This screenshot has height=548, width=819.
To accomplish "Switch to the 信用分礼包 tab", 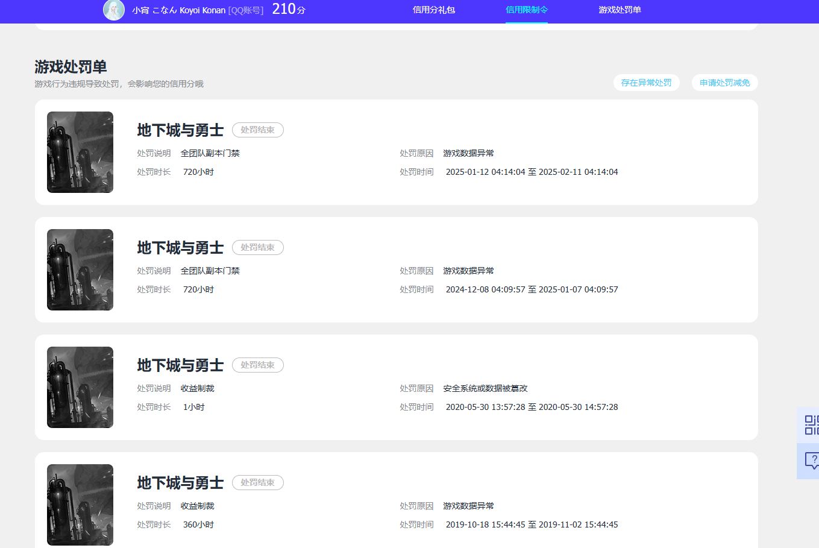I will coord(433,10).
